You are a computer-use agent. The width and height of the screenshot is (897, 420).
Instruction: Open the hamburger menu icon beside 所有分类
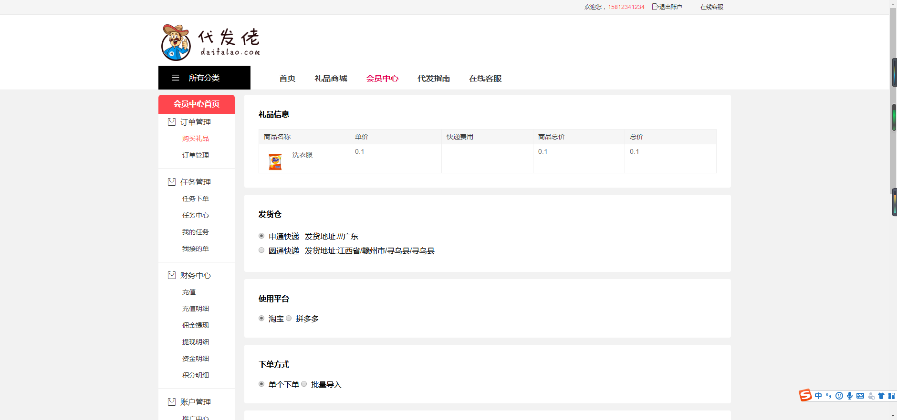[176, 78]
